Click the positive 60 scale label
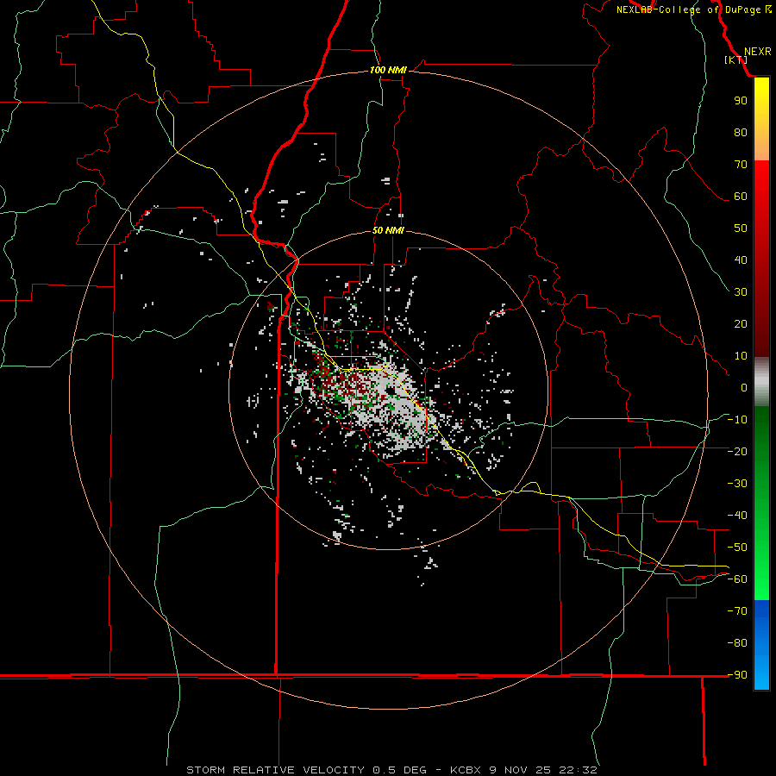 tap(741, 196)
